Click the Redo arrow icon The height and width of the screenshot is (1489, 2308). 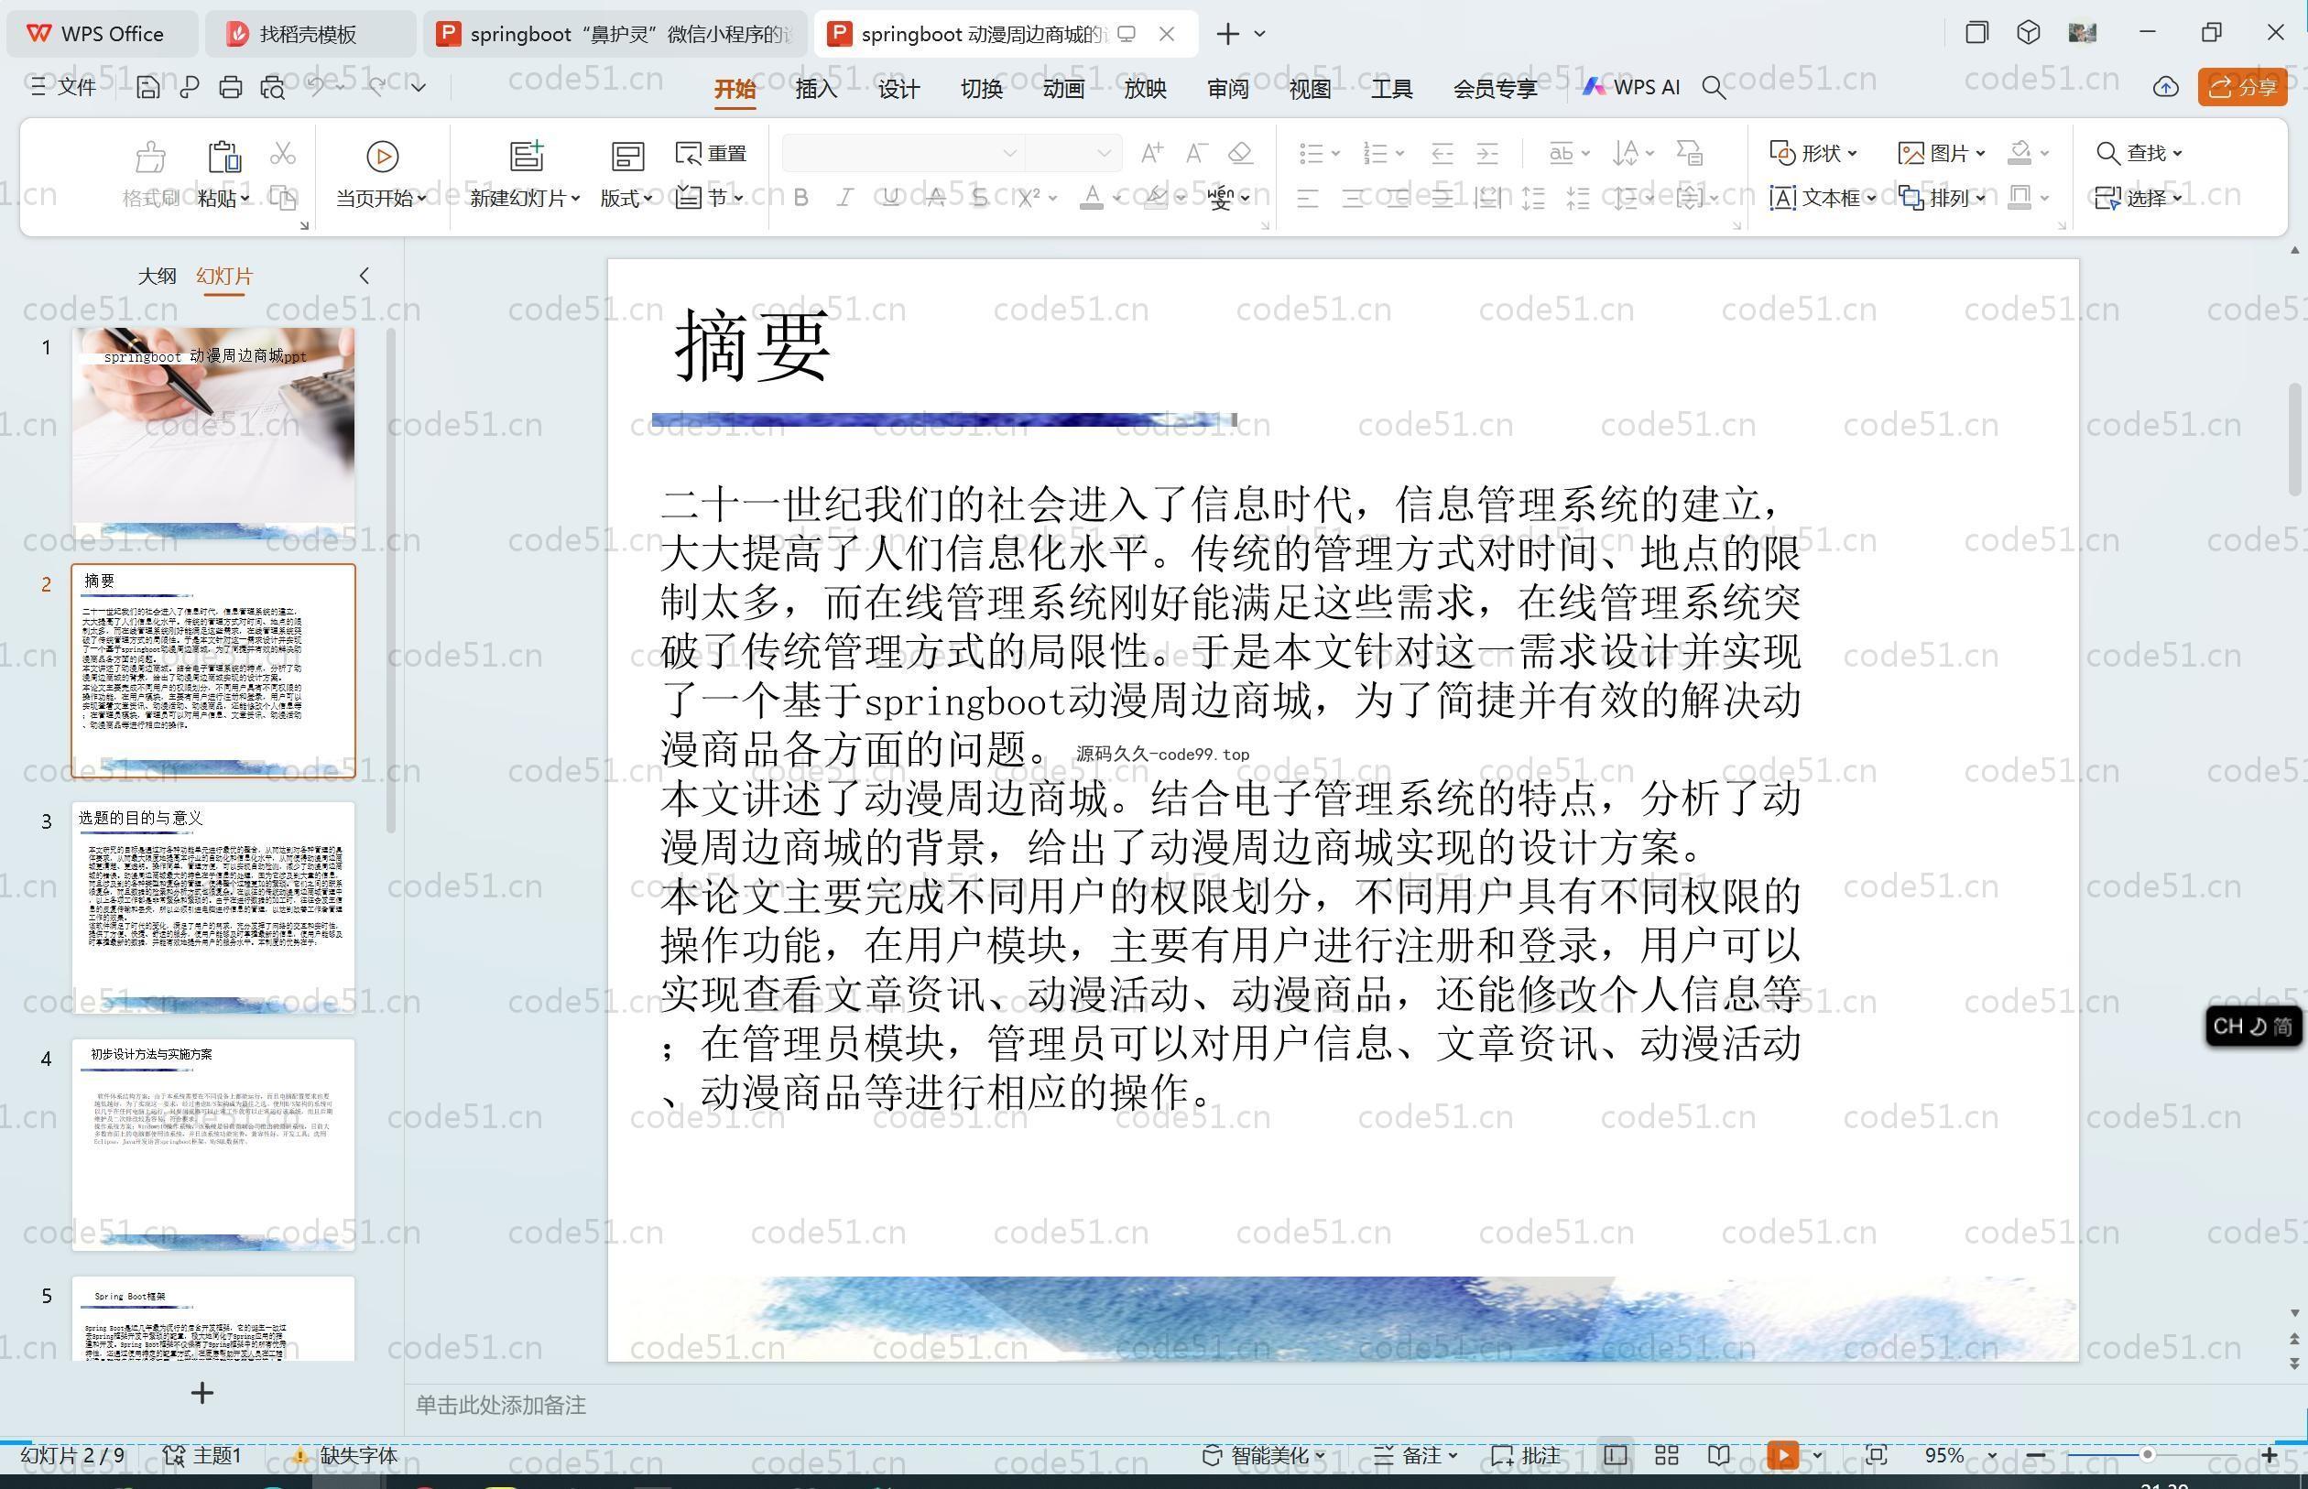click(376, 86)
